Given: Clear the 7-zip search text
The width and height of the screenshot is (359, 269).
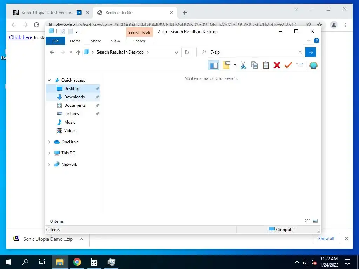Looking at the screenshot, I should [300, 53].
